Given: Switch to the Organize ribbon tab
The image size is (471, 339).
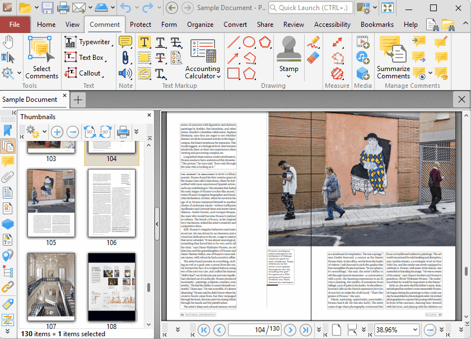Looking at the screenshot, I should click(x=200, y=25).
